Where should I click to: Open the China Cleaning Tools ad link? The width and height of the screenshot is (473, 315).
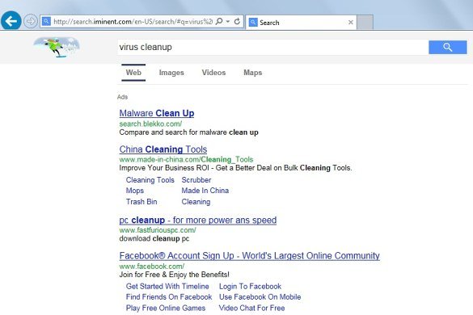[163, 149]
